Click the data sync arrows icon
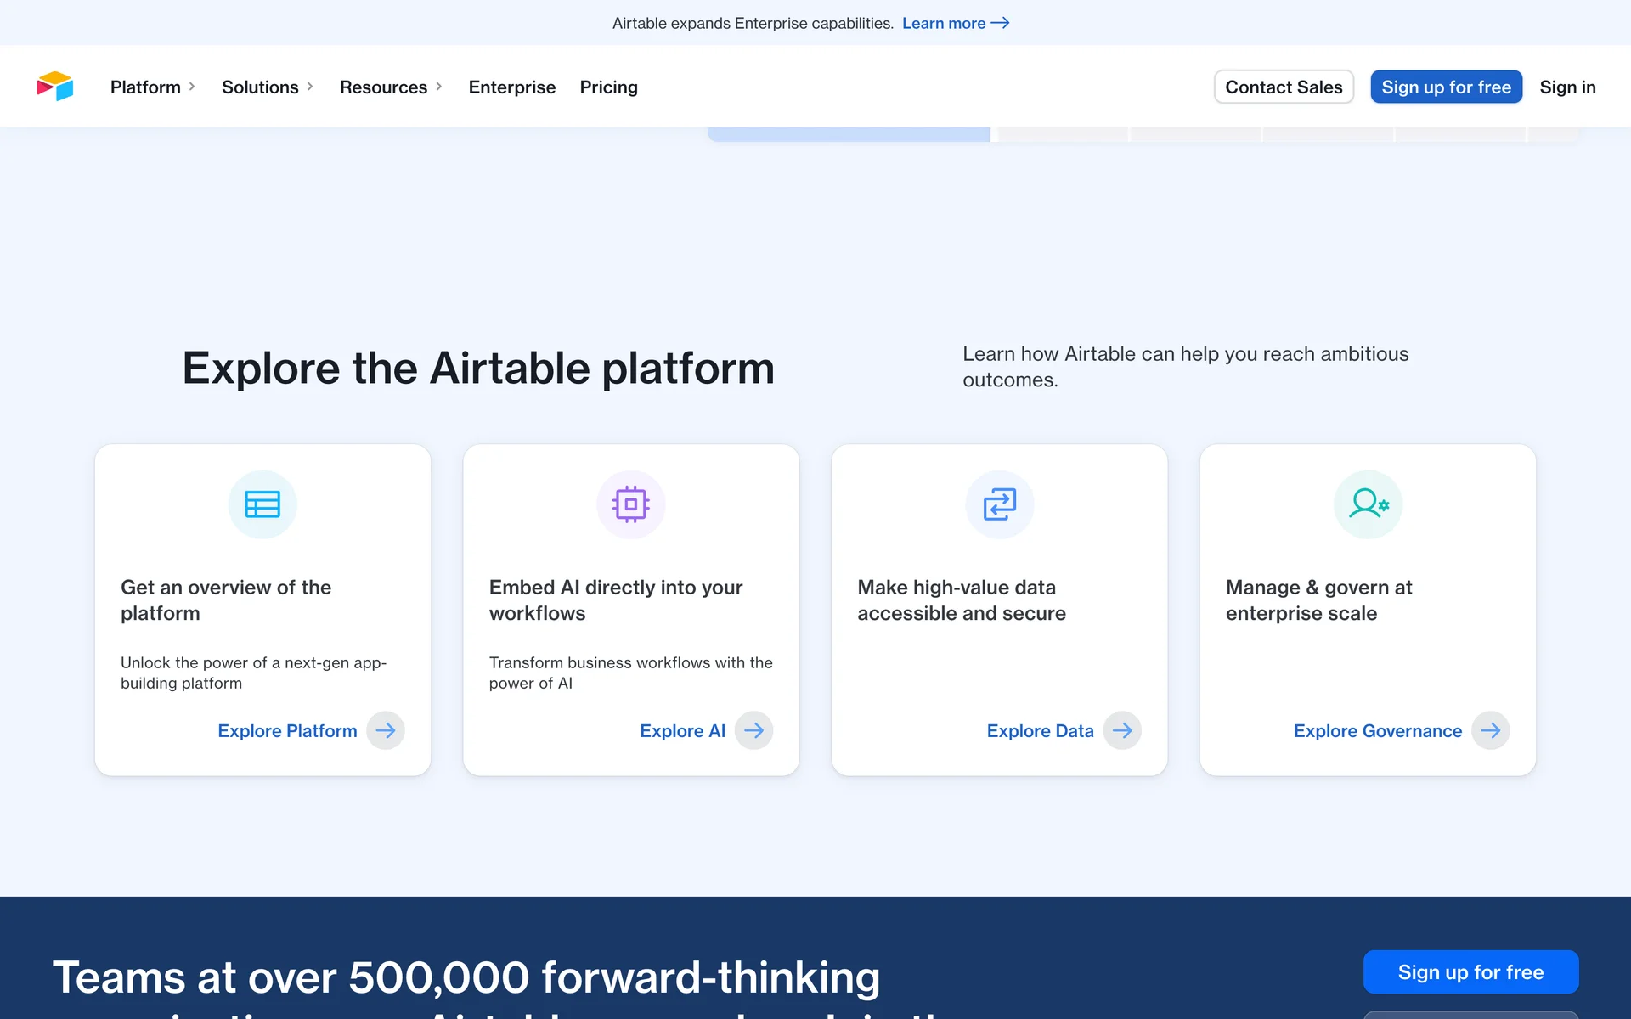Image resolution: width=1631 pixels, height=1019 pixels. tap(999, 504)
